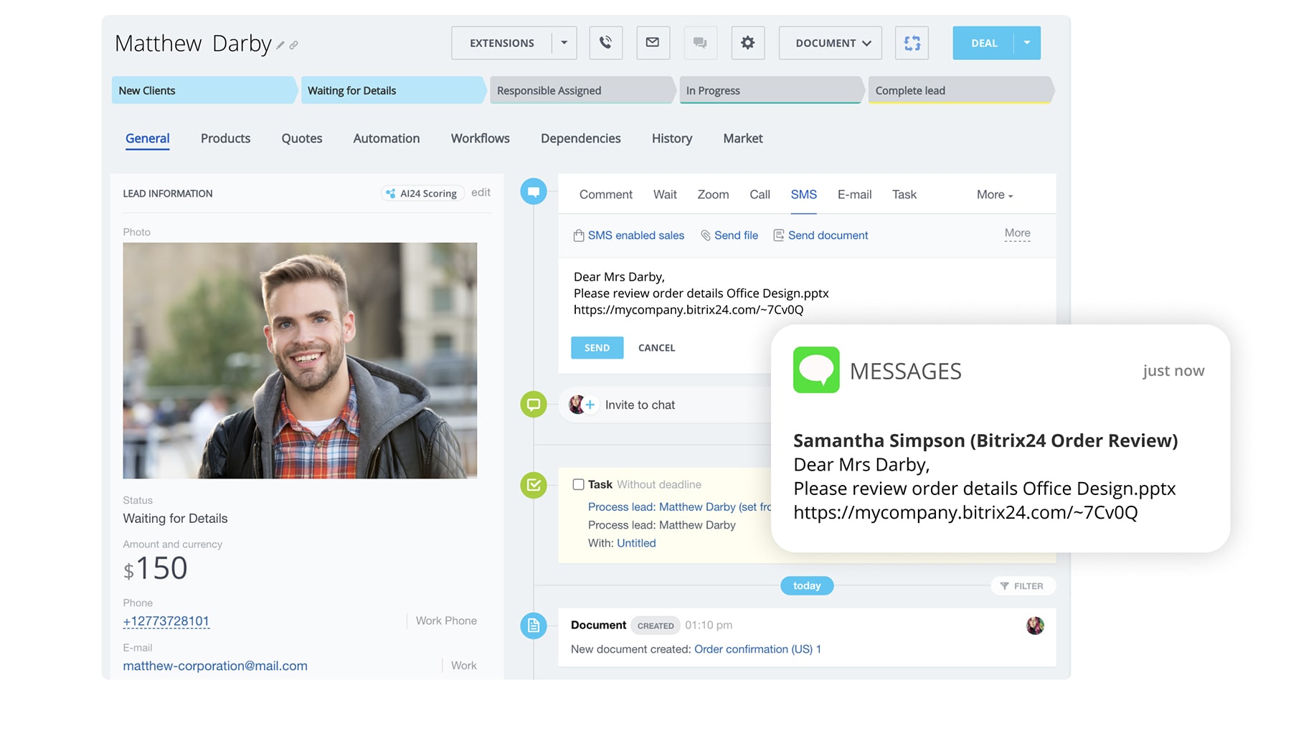
Task: Click the phone call icon in header
Action: click(x=605, y=43)
